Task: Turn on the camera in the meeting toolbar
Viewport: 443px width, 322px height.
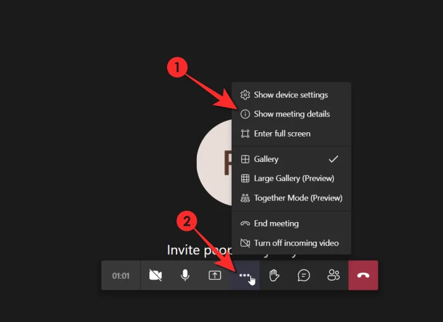Action: [156, 275]
